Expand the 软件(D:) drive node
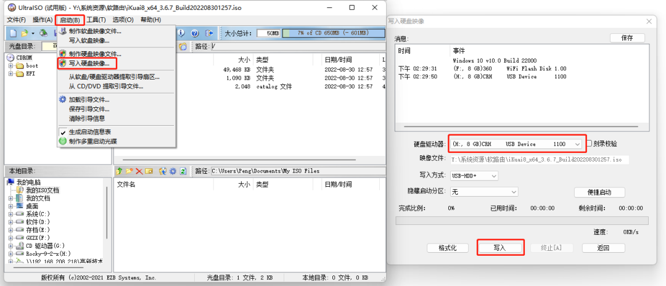This screenshot has width=666, height=286. 10,222
